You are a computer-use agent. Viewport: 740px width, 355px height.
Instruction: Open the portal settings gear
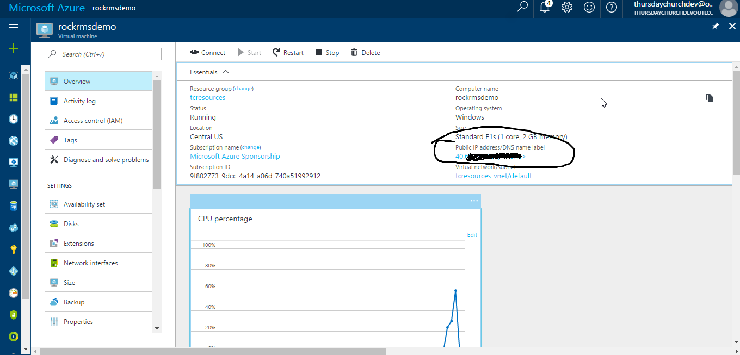point(567,8)
